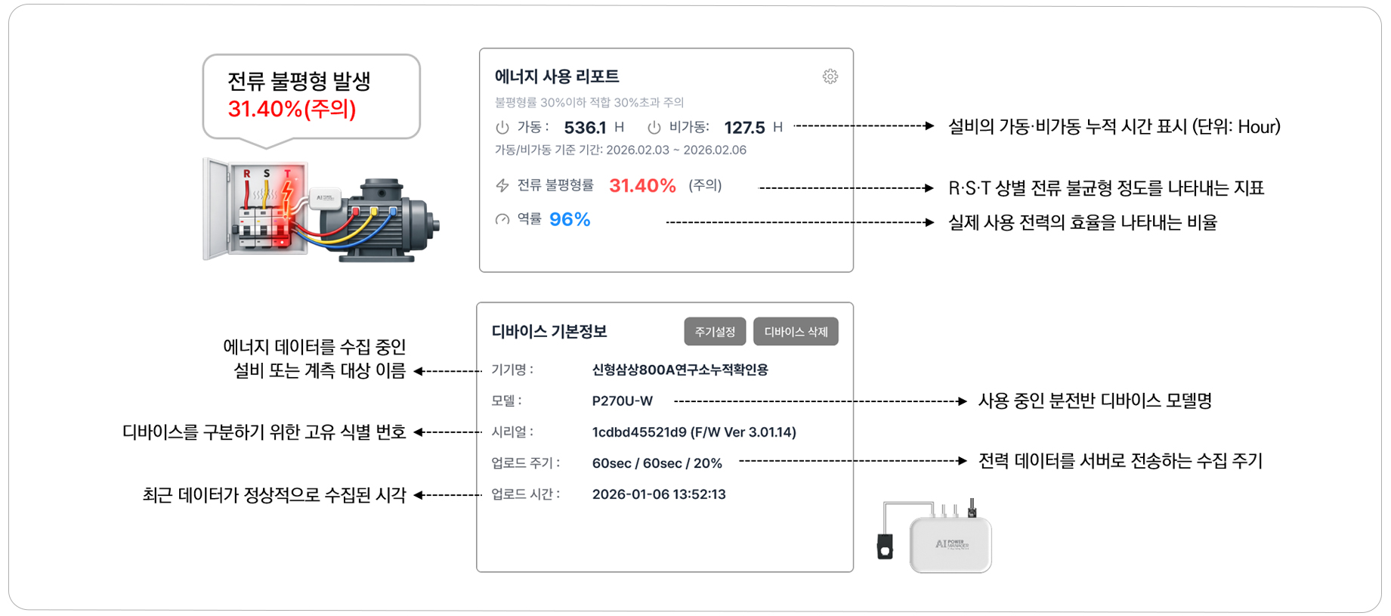Click the 96% power factor value
This screenshot has height=616, width=1391.
570,220
